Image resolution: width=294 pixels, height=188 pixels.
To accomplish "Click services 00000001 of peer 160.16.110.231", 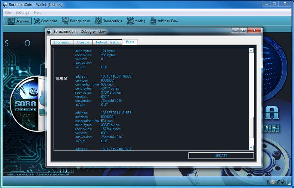I will [108, 81].
